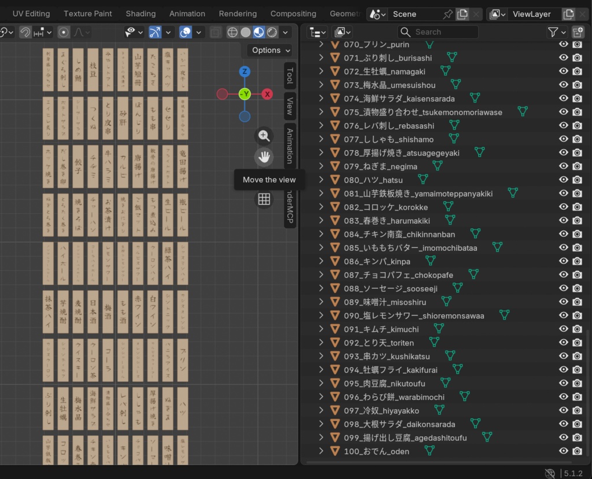Toggle orthographic grid view icon
592x479 pixels.
[x=264, y=199]
